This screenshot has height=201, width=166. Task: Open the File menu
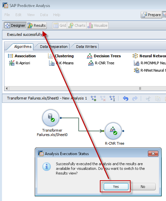(7, 15)
